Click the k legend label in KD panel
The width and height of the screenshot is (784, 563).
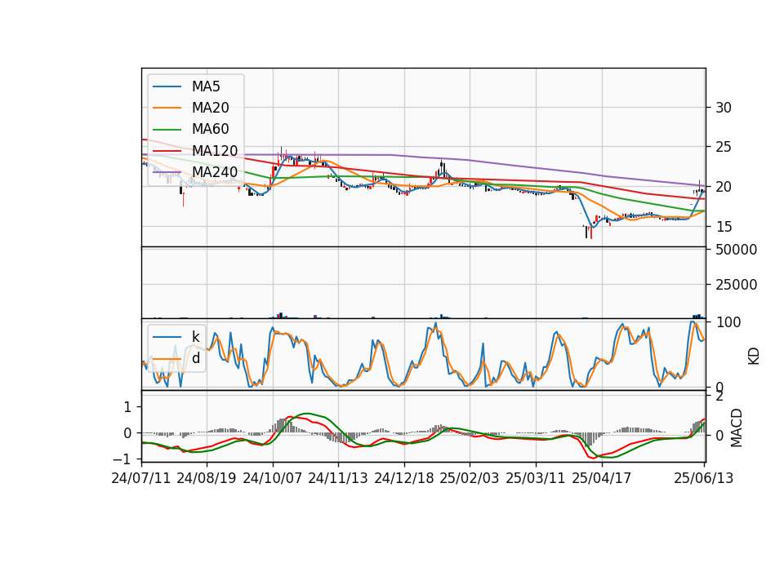tap(196, 336)
